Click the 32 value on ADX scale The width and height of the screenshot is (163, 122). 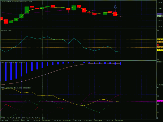click(158, 96)
